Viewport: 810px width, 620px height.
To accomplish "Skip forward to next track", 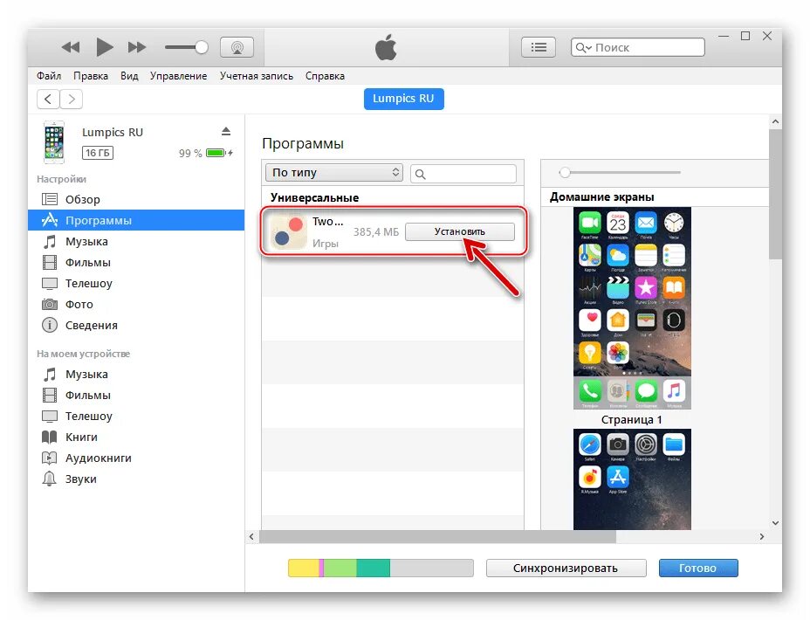I will coord(137,47).
